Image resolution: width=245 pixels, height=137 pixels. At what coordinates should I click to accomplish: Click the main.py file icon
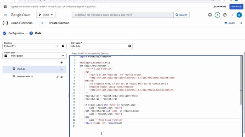[14, 68]
